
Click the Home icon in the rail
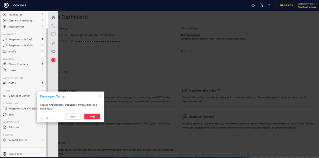pyautogui.click(x=53, y=17)
